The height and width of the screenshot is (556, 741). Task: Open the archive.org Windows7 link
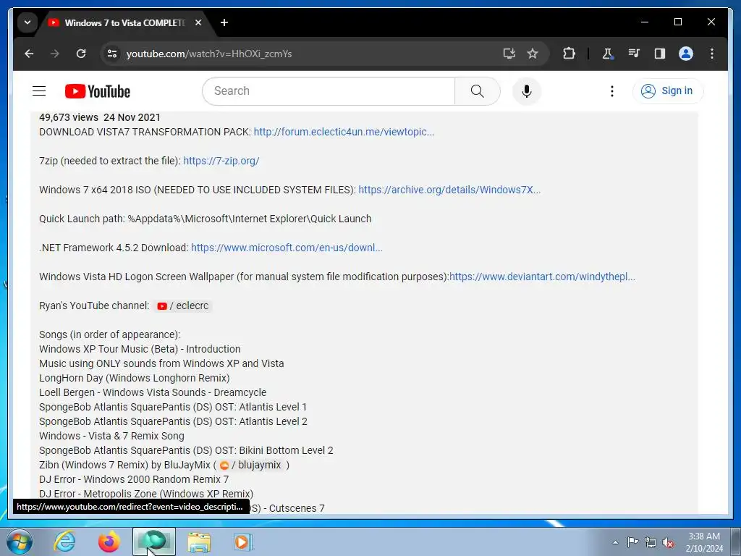point(449,190)
